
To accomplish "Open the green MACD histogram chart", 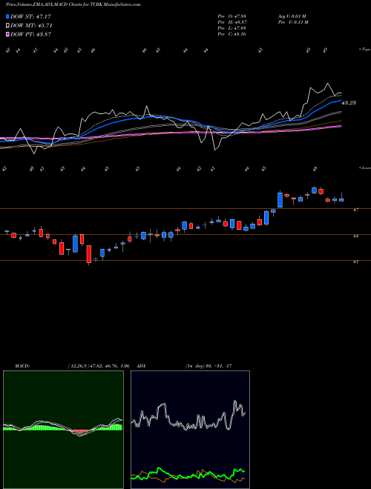I will 63,430.
